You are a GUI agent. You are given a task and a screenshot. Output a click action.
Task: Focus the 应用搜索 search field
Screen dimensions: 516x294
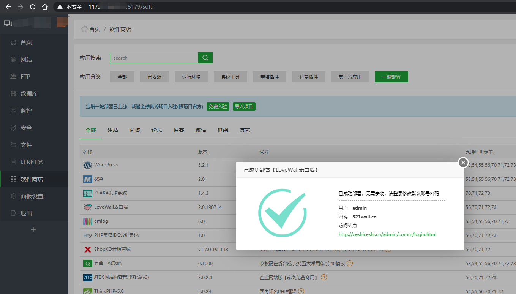tap(154, 58)
